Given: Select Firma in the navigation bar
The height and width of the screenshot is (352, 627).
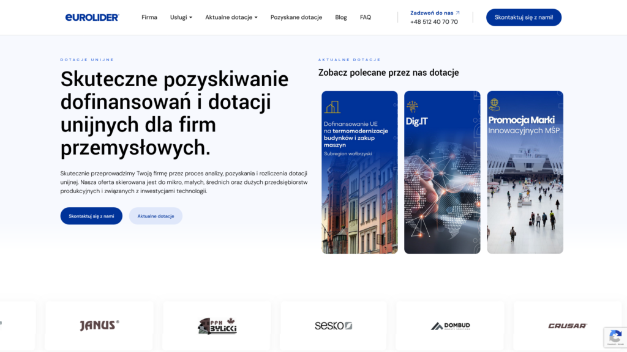Looking at the screenshot, I should coord(149,17).
